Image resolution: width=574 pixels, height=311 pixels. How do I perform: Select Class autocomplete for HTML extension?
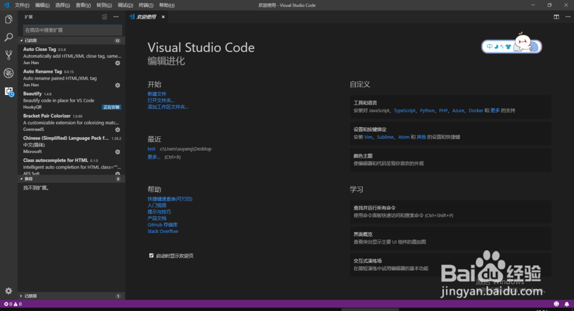[71, 166]
